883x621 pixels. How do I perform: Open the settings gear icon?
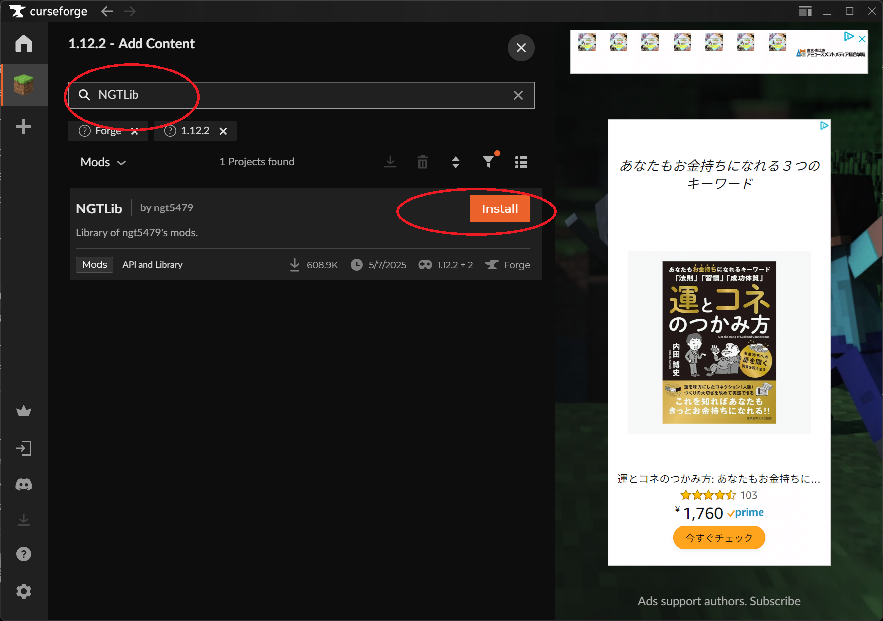(x=23, y=591)
